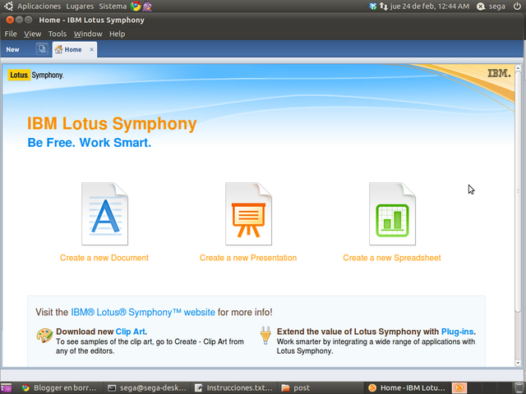Click the Be Free. Work Smart. tagline
Image resolution: width=526 pixels, height=394 pixels.
[90, 143]
